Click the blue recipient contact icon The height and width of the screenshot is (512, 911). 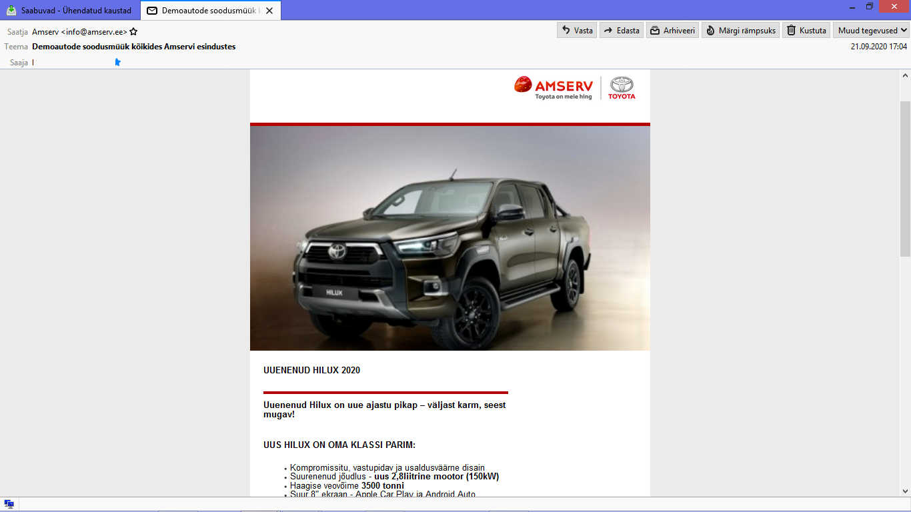(x=118, y=62)
